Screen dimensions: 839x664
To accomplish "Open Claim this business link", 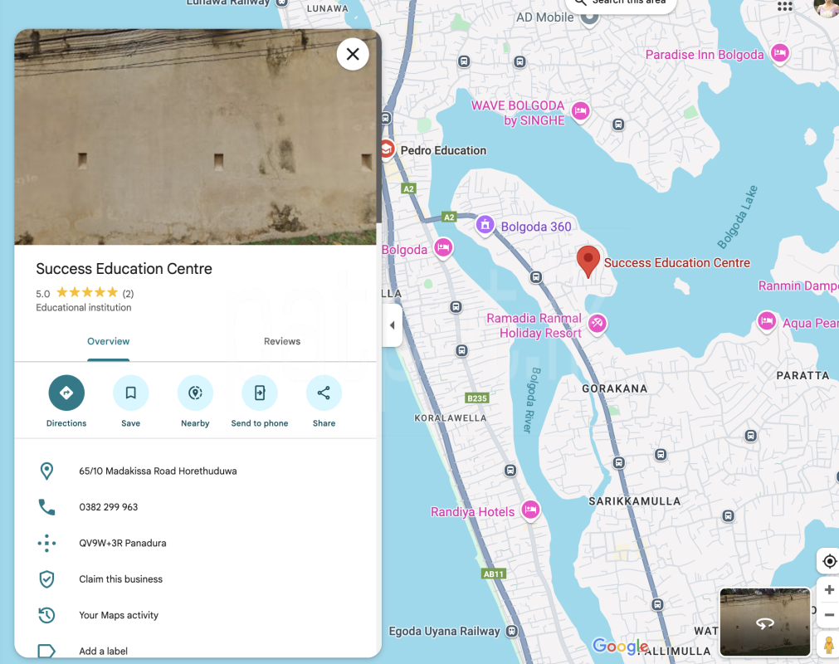I will click(120, 579).
